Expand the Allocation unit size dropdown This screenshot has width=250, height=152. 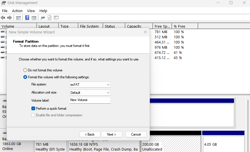coord(90,93)
